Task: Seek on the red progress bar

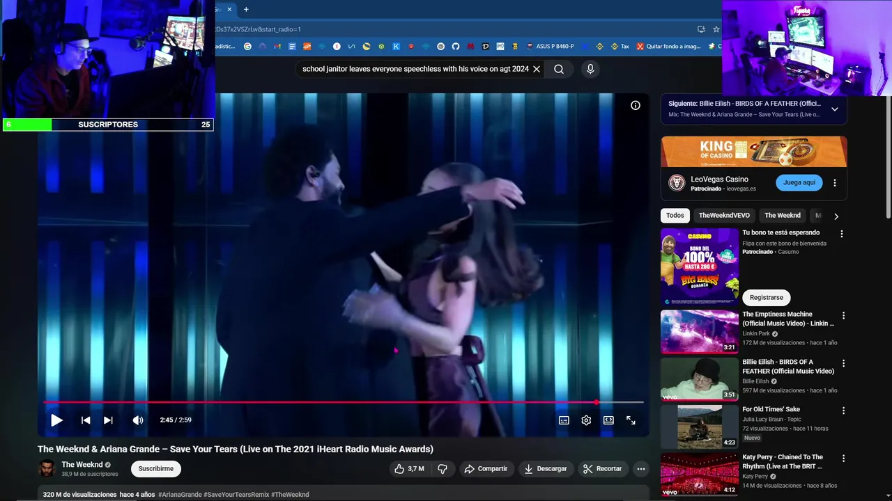Action: pos(343,402)
